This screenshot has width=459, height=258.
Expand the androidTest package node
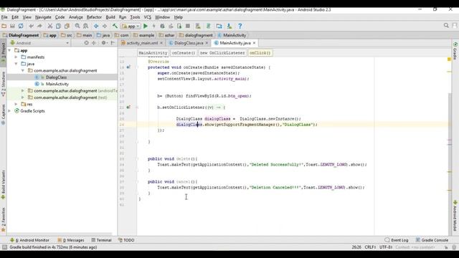[23, 91]
